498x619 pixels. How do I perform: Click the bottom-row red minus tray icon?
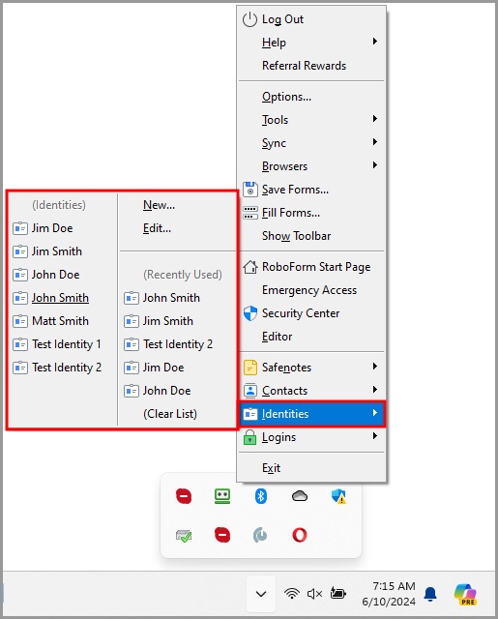222,535
